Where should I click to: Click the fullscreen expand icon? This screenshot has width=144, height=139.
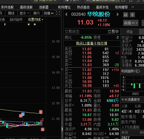coord(58,13)
